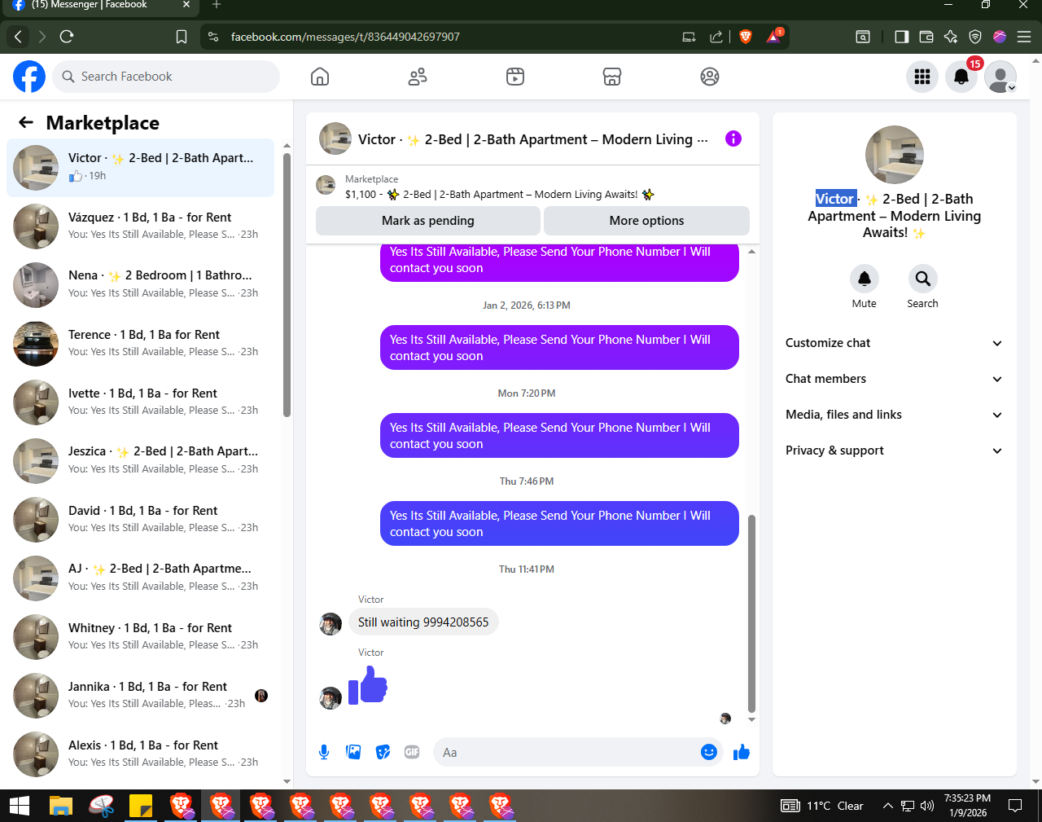Open the Reels video icon
The height and width of the screenshot is (822, 1042).
[515, 77]
